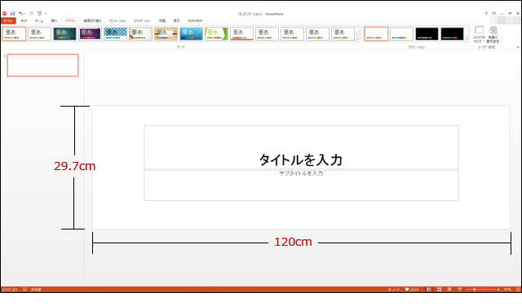Switch to the 校閲 tab
The height and width of the screenshot is (306, 522).
click(x=162, y=20)
